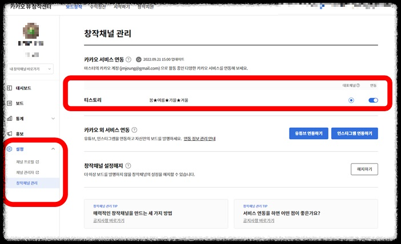Click the 해지하기 button
401x244 pixels.
coord(364,169)
